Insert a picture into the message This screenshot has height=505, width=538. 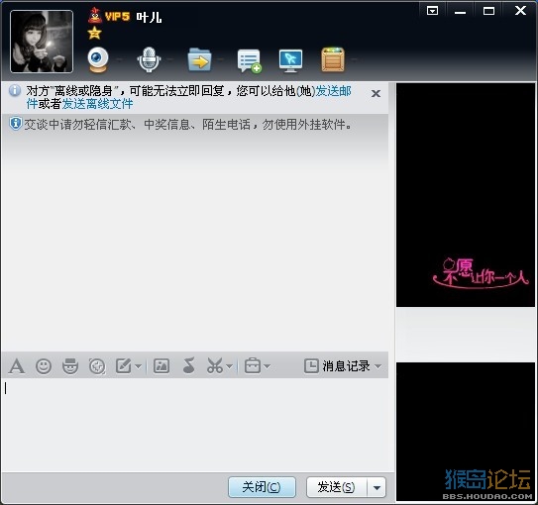click(x=161, y=366)
